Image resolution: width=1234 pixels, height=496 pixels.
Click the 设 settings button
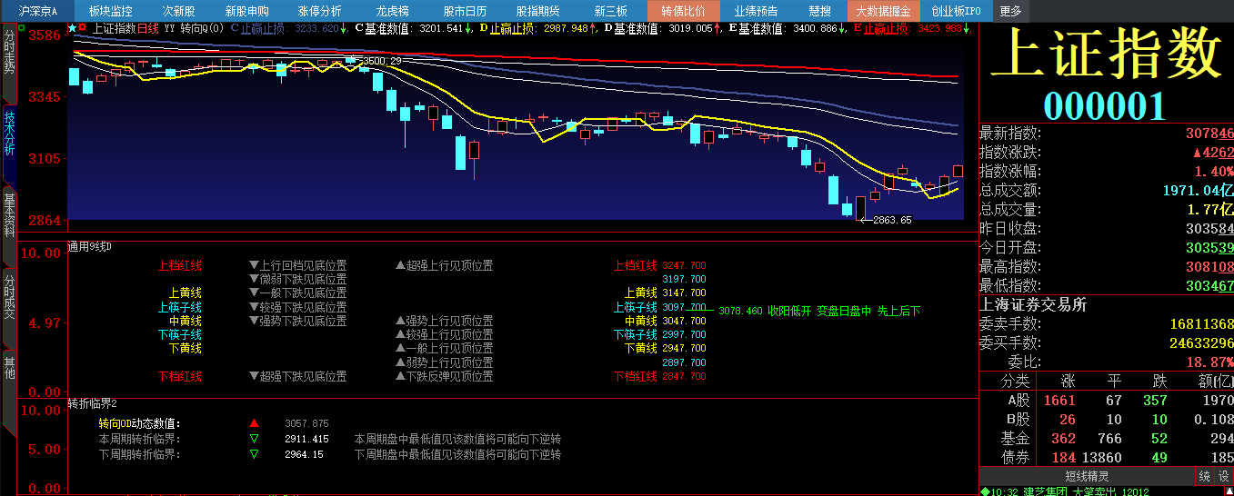click(1224, 476)
